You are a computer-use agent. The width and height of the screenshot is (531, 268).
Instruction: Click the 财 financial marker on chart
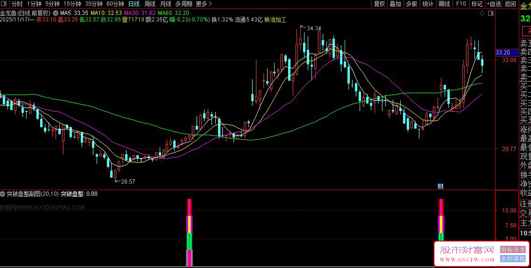click(x=441, y=186)
